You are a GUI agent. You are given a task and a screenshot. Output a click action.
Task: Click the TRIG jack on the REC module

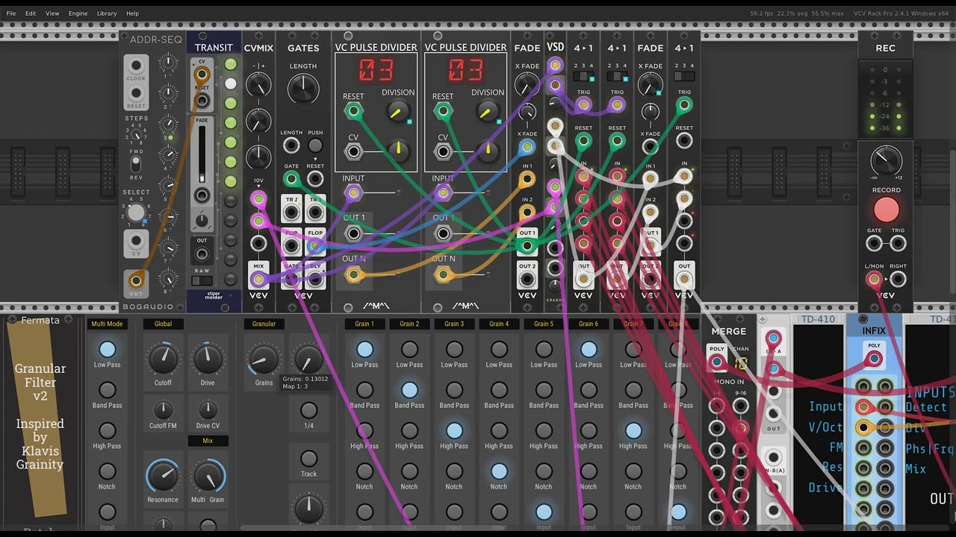pyautogui.click(x=898, y=243)
